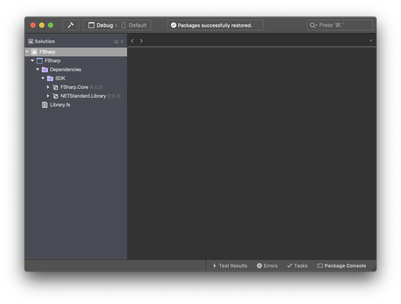Navigate forward in editor history
The height and width of the screenshot is (304, 401).
(x=141, y=41)
